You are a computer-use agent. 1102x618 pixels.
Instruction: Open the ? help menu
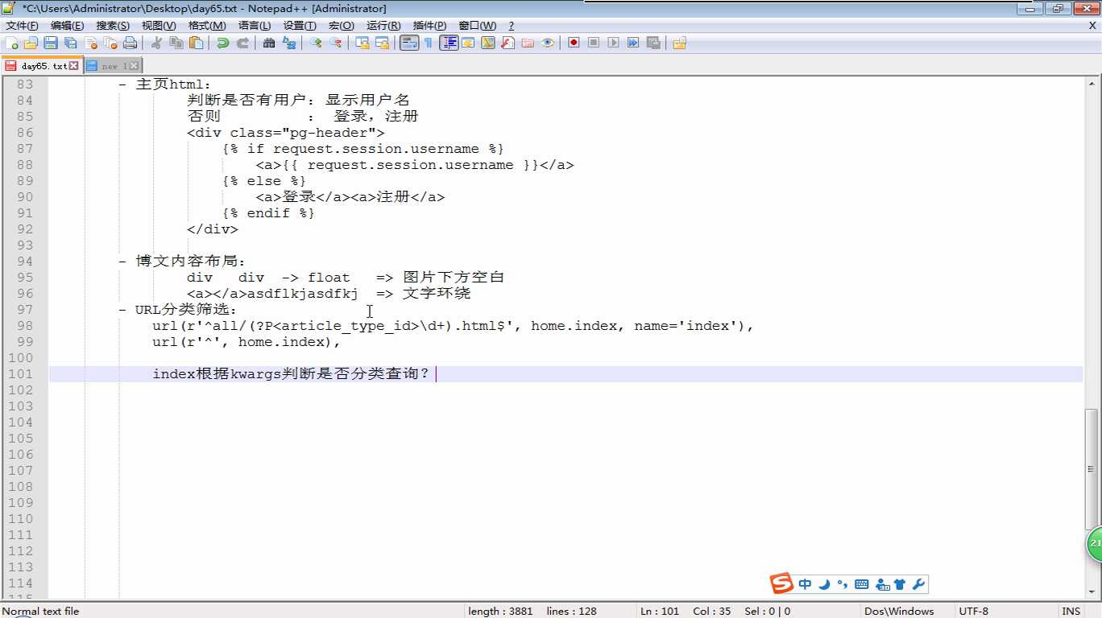(511, 26)
